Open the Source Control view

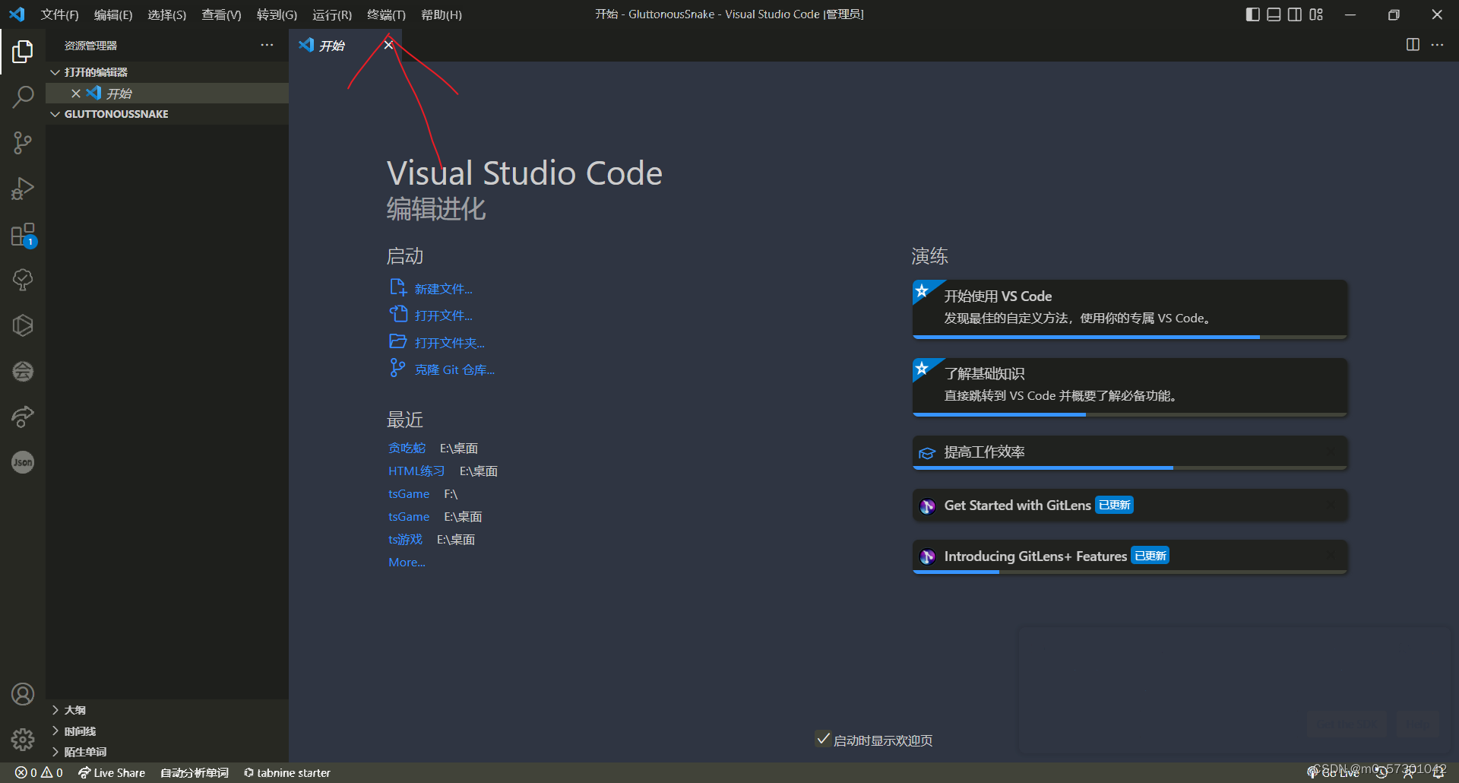point(23,143)
